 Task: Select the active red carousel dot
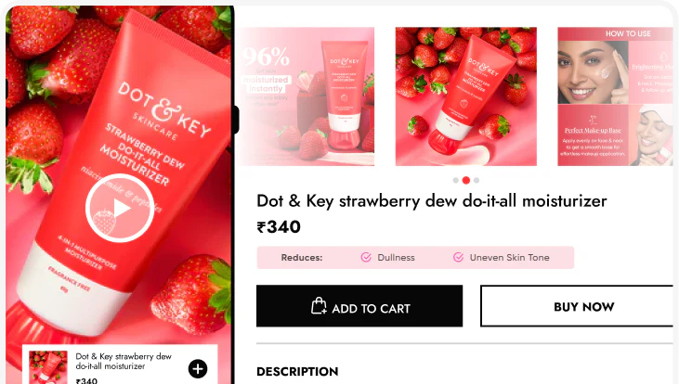click(x=466, y=180)
